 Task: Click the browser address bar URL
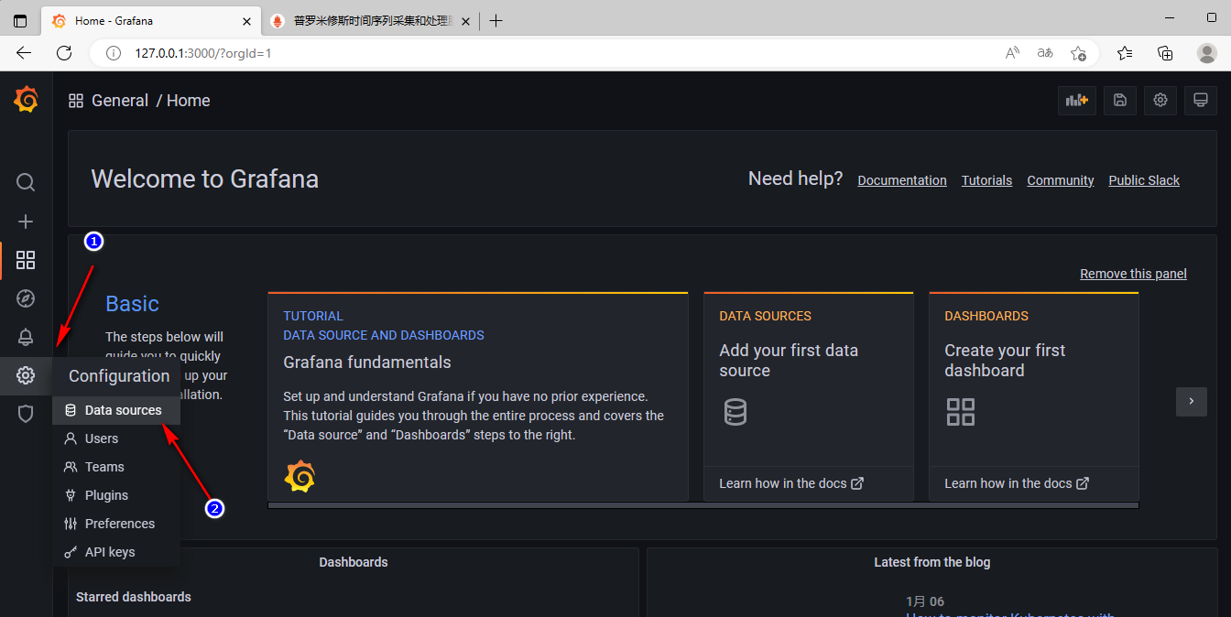pos(203,53)
